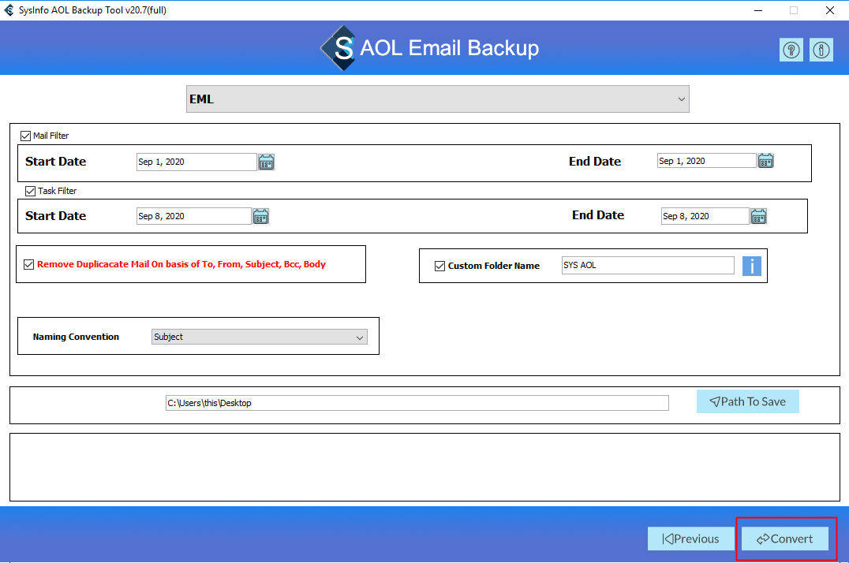
Task: Click the help question mark icon
Action: (791, 50)
